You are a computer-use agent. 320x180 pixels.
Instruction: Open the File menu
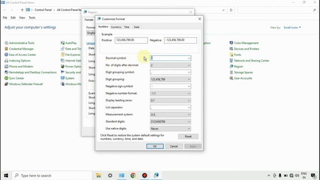[x=5, y=18]
